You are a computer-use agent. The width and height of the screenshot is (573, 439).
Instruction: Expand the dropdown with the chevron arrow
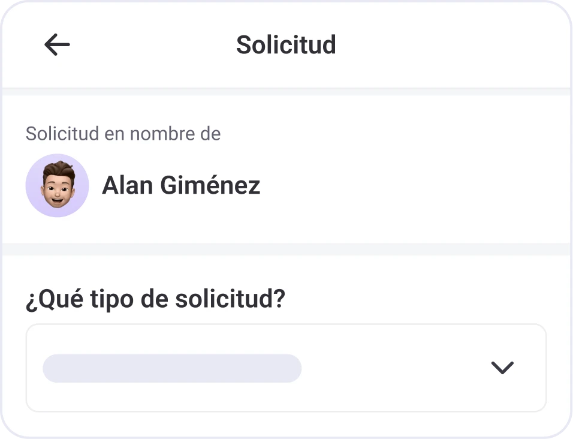tap(502, 368)
